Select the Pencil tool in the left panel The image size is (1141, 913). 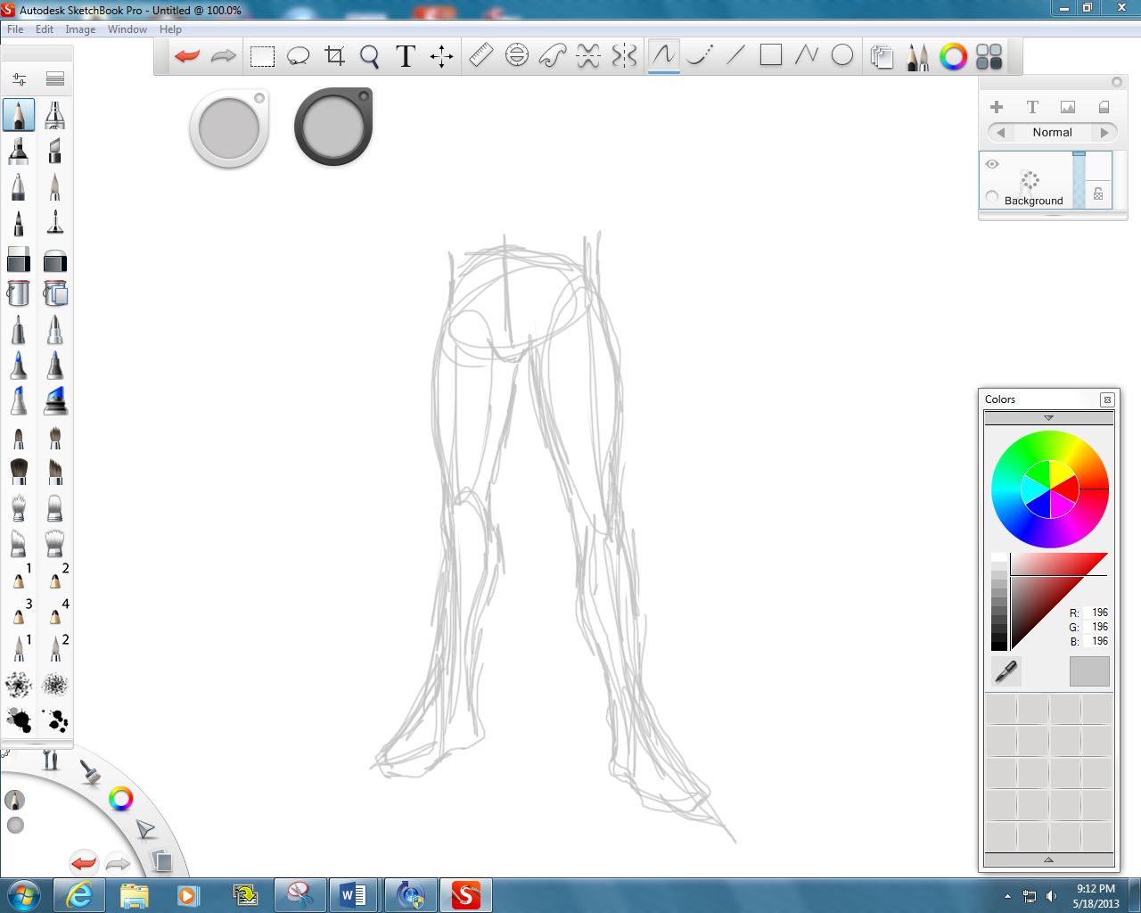tap(18, 114)
